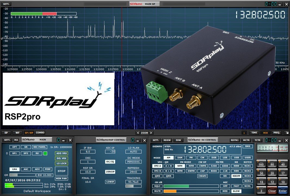The image size is (290, 196).
Task: Open the MA panel in SDRuno Main
Action: (x=16, y=140)
